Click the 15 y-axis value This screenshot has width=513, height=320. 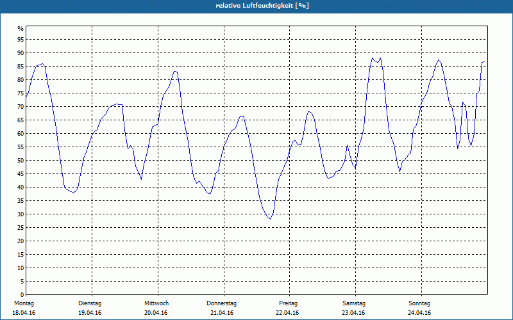21,255
